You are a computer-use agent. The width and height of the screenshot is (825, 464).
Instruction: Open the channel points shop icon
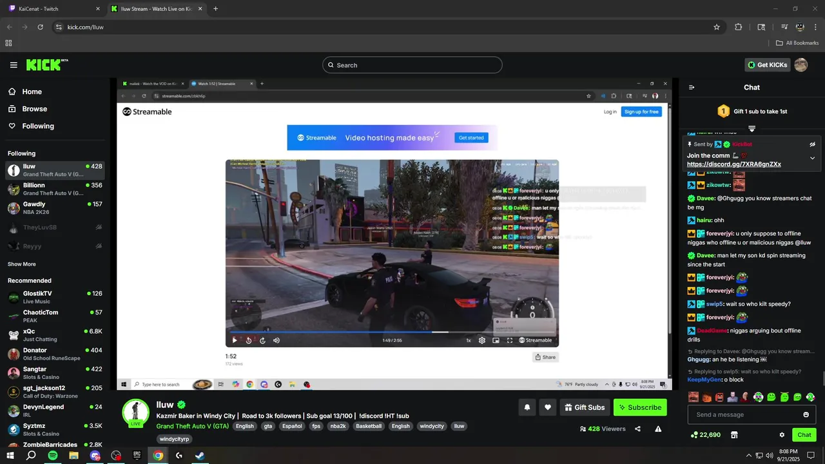click(x=733, y=435)
